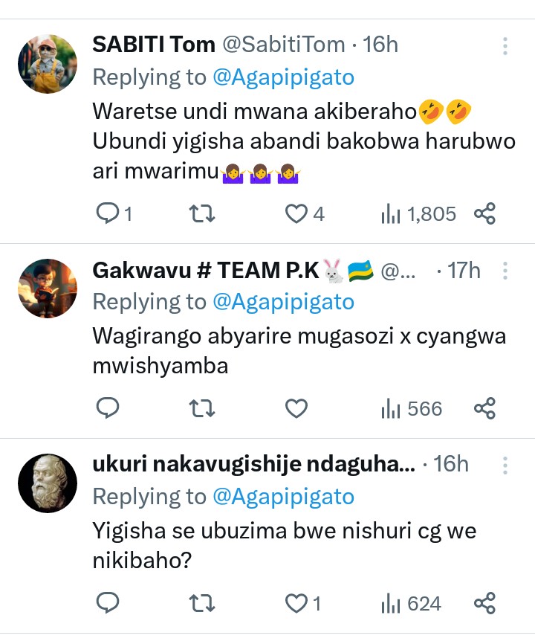Share SABITI Tom's tweet
535x644 pixels.
pos(484,214)
